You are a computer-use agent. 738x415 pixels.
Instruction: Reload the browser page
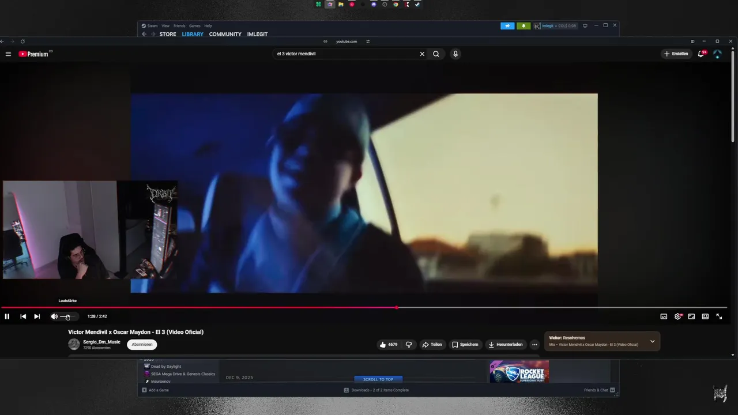point(22,41)
